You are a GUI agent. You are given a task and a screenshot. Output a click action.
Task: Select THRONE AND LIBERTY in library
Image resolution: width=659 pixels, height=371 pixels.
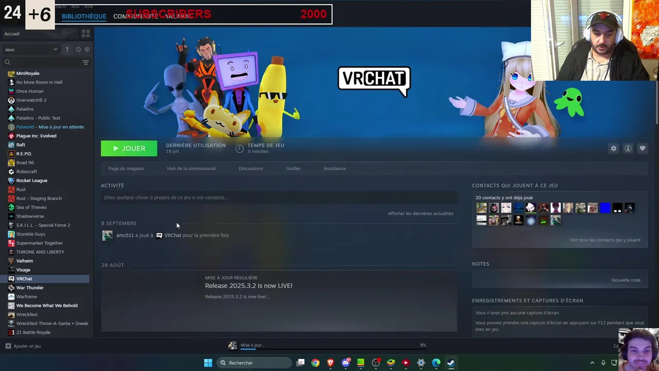point(40,252)
